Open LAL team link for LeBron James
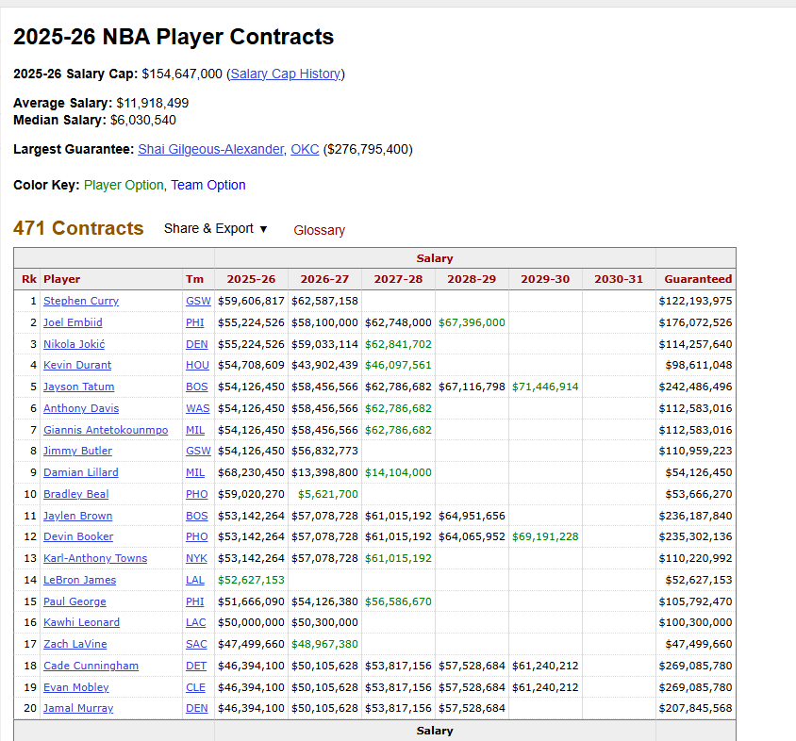Image resolution: width=796 pixels, height=741 pixels. [195, 580]
